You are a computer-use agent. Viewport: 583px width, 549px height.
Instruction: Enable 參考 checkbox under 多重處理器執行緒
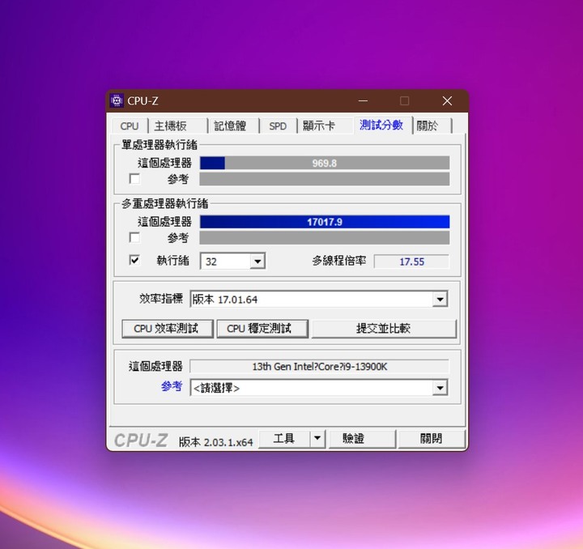tap(134, 237)
